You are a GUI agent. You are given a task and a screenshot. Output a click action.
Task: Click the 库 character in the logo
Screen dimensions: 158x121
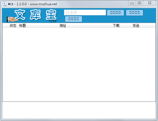point(35,15)
